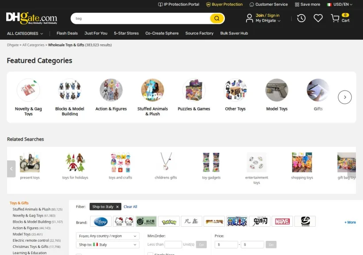This screenshot has width=363, height=255.
Task: Select the Disney brand logo filter
Action: [x=100, y=221]
